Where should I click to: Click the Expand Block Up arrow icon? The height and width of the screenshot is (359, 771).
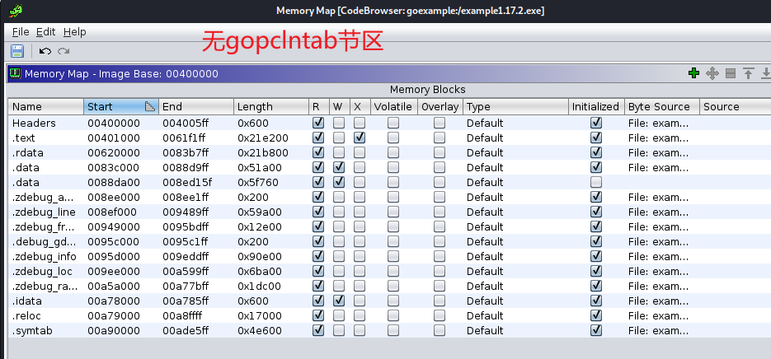[x=748, y=73]
